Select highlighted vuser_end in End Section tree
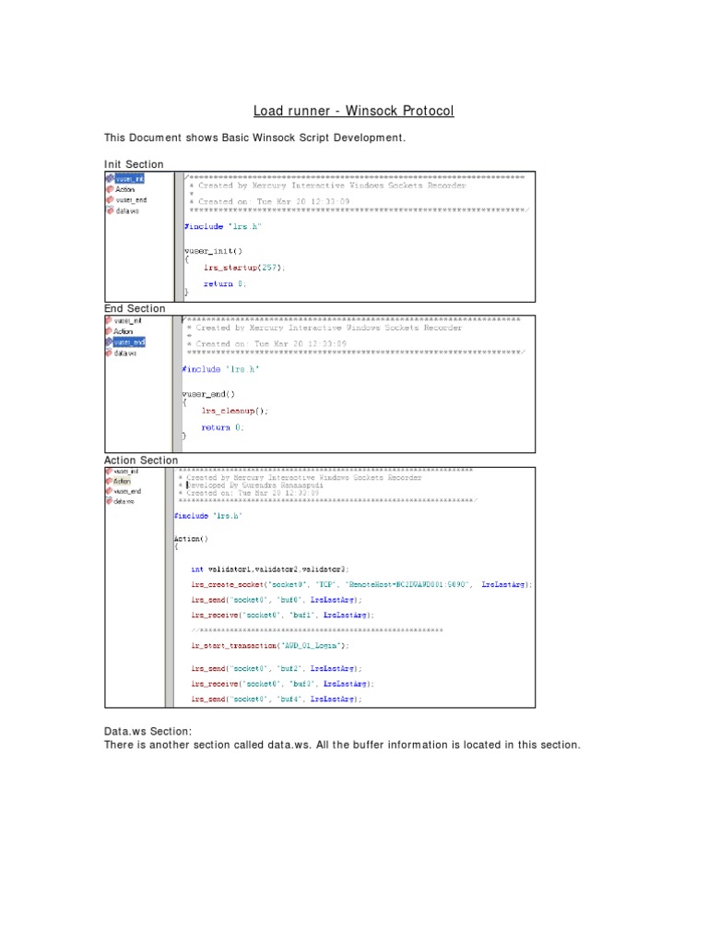 click(x=129, y=342)
